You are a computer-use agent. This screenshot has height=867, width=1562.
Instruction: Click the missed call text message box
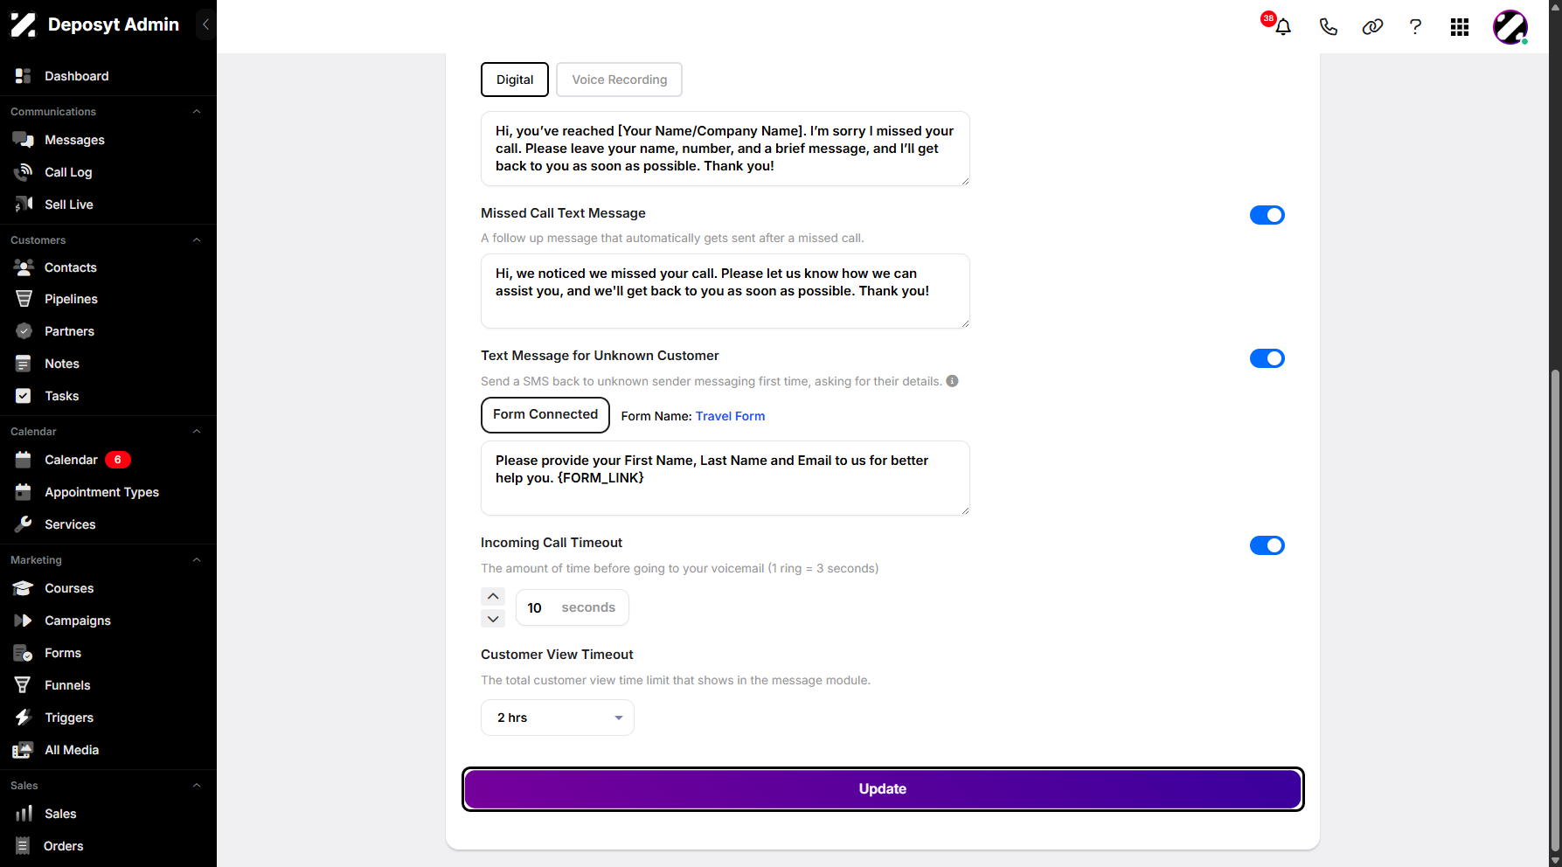tap(725, 291)
